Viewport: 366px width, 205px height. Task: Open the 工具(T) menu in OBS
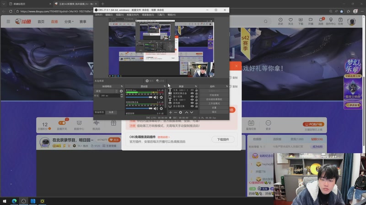coord(161,15)
